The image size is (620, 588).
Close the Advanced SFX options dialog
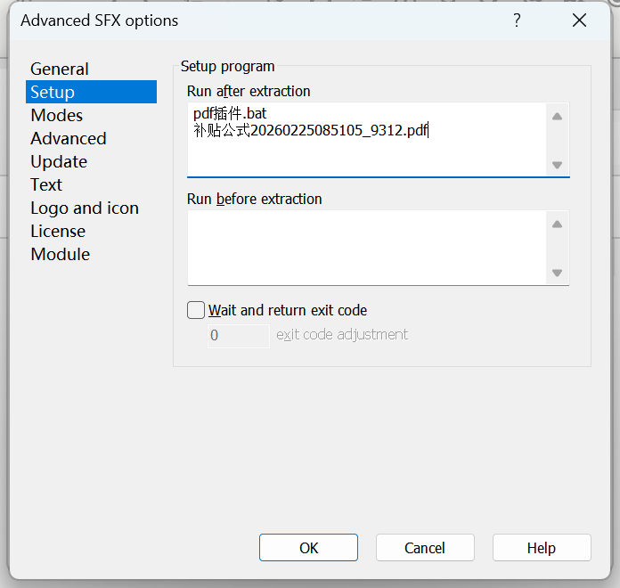coord(579,20)
